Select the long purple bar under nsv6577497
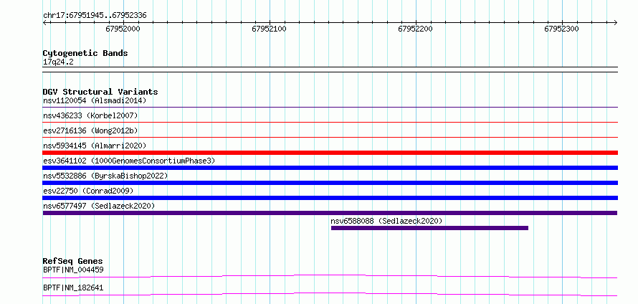The height and width of the screenshot is (304, 638). (330, 213)
